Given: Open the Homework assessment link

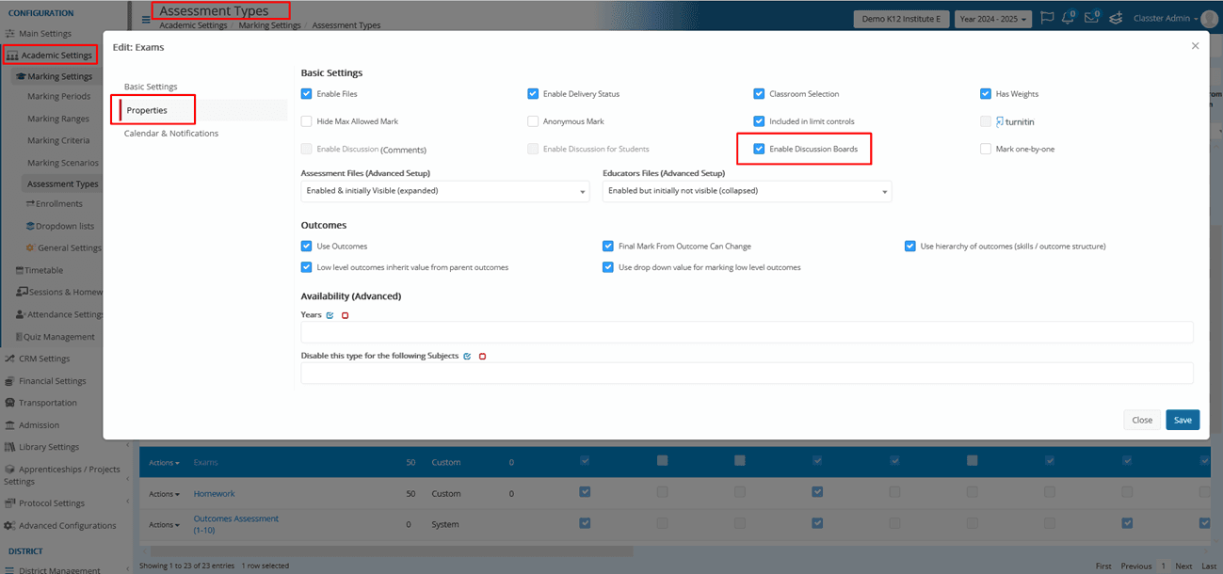Looking at the screenshot, I should 215,494.
